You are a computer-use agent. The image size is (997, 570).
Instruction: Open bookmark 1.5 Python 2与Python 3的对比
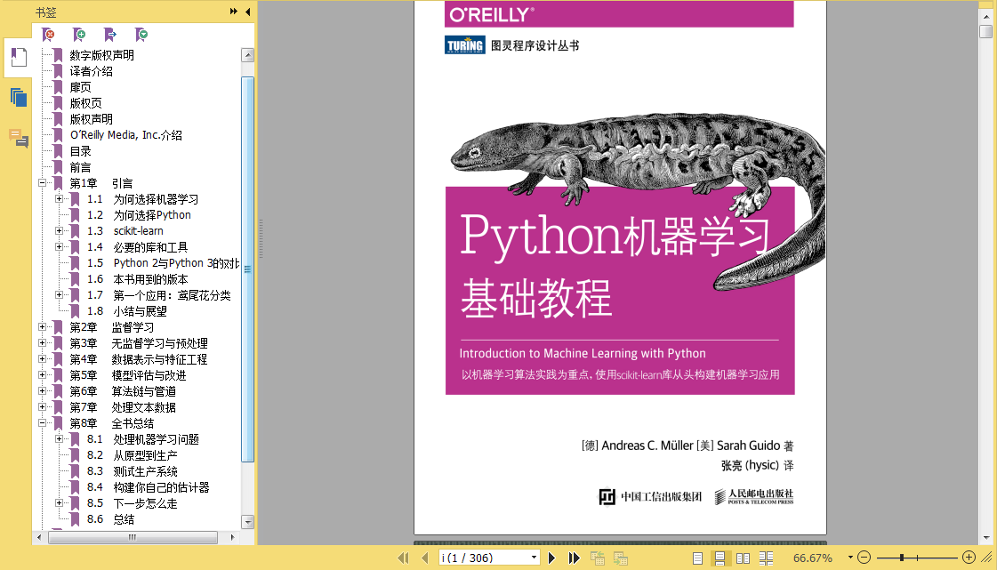point(163,263)
